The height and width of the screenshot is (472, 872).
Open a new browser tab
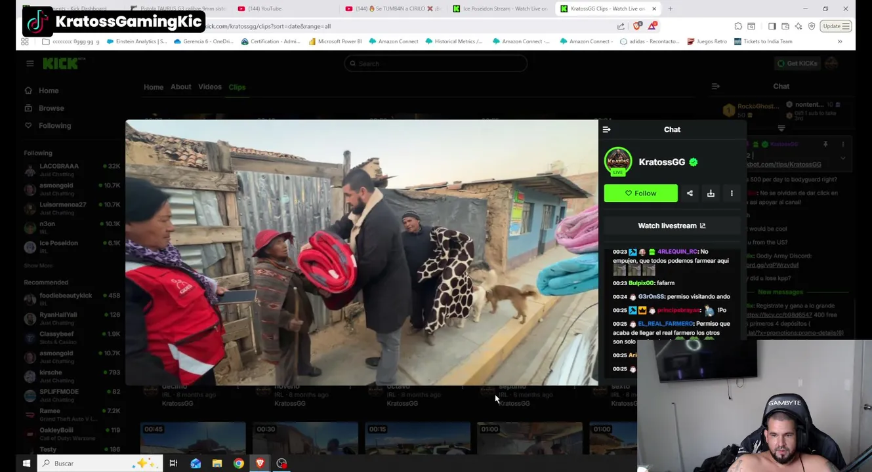click(670, 9)
